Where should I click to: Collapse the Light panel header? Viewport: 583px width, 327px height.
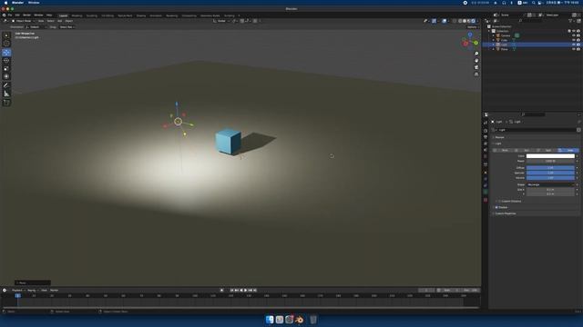click(x=498, y=144)
